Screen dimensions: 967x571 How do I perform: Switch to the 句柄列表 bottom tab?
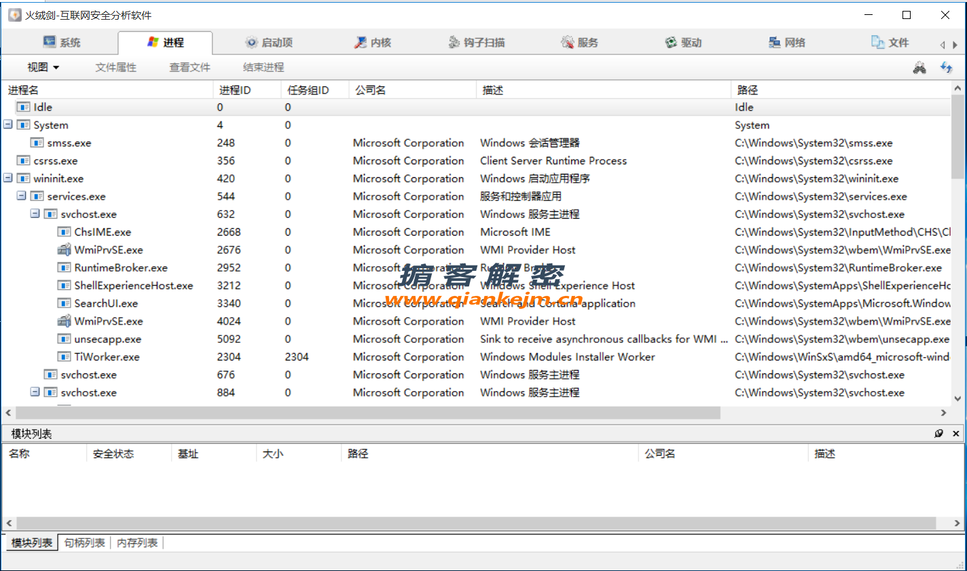(85, 542)
